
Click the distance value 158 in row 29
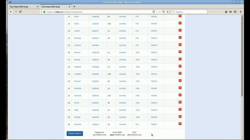(109, 74)
